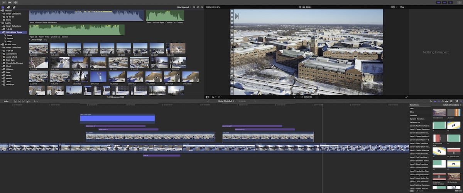Open the Keyword Editor key icon

(x=10, y=2)
